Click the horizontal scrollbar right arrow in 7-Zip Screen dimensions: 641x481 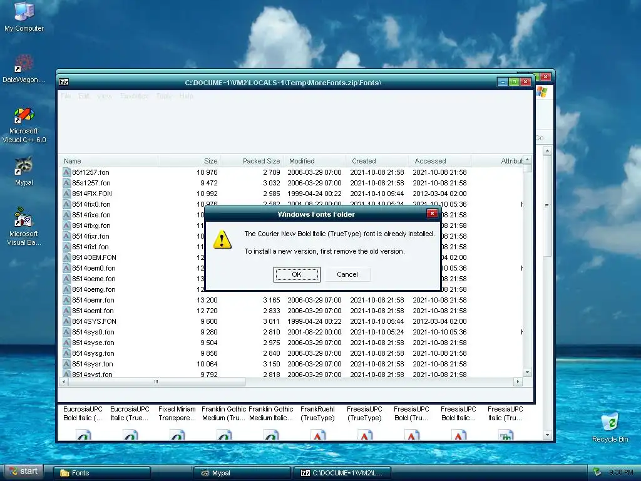tap(518, 381)
